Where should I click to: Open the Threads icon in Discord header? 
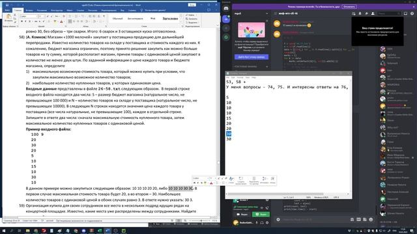coord(354,13)
